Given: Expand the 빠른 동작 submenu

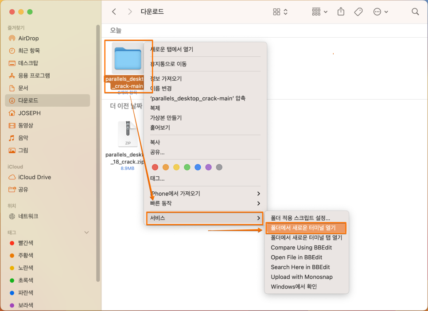Looking at the screenshot, I should click(x=205, y=203).
